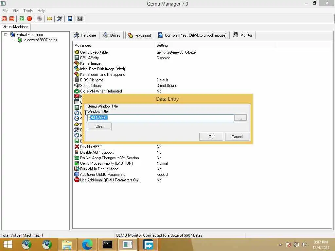
Task: Switch to the Console tab
Action: click(192, 35)
